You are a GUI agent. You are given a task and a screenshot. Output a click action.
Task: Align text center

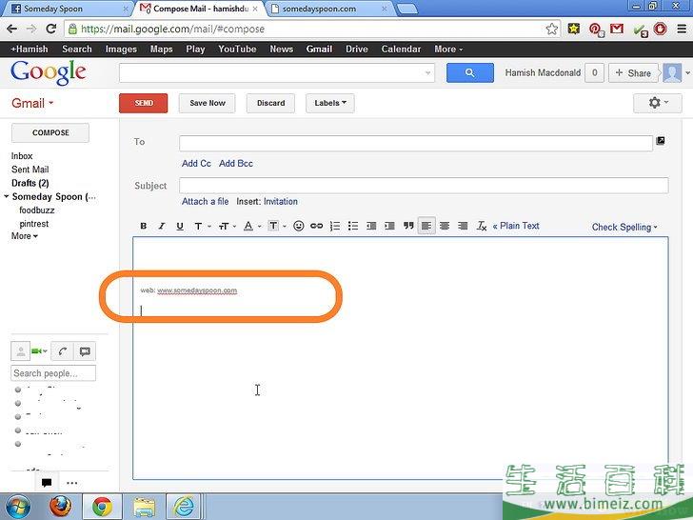click(x=445, y=226)
